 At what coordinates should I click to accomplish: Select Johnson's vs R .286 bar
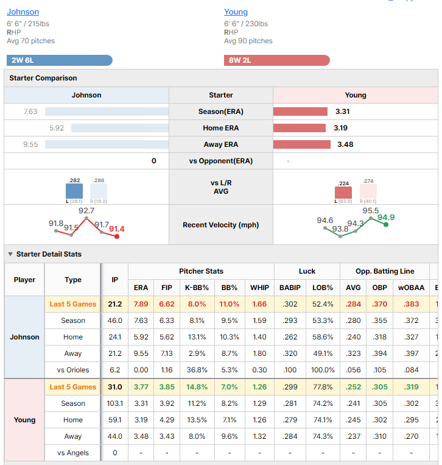tap(99, 191)
